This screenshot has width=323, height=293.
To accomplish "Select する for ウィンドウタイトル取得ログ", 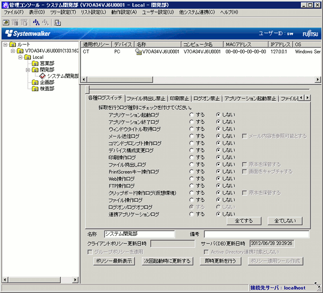I will pos(192,129).
